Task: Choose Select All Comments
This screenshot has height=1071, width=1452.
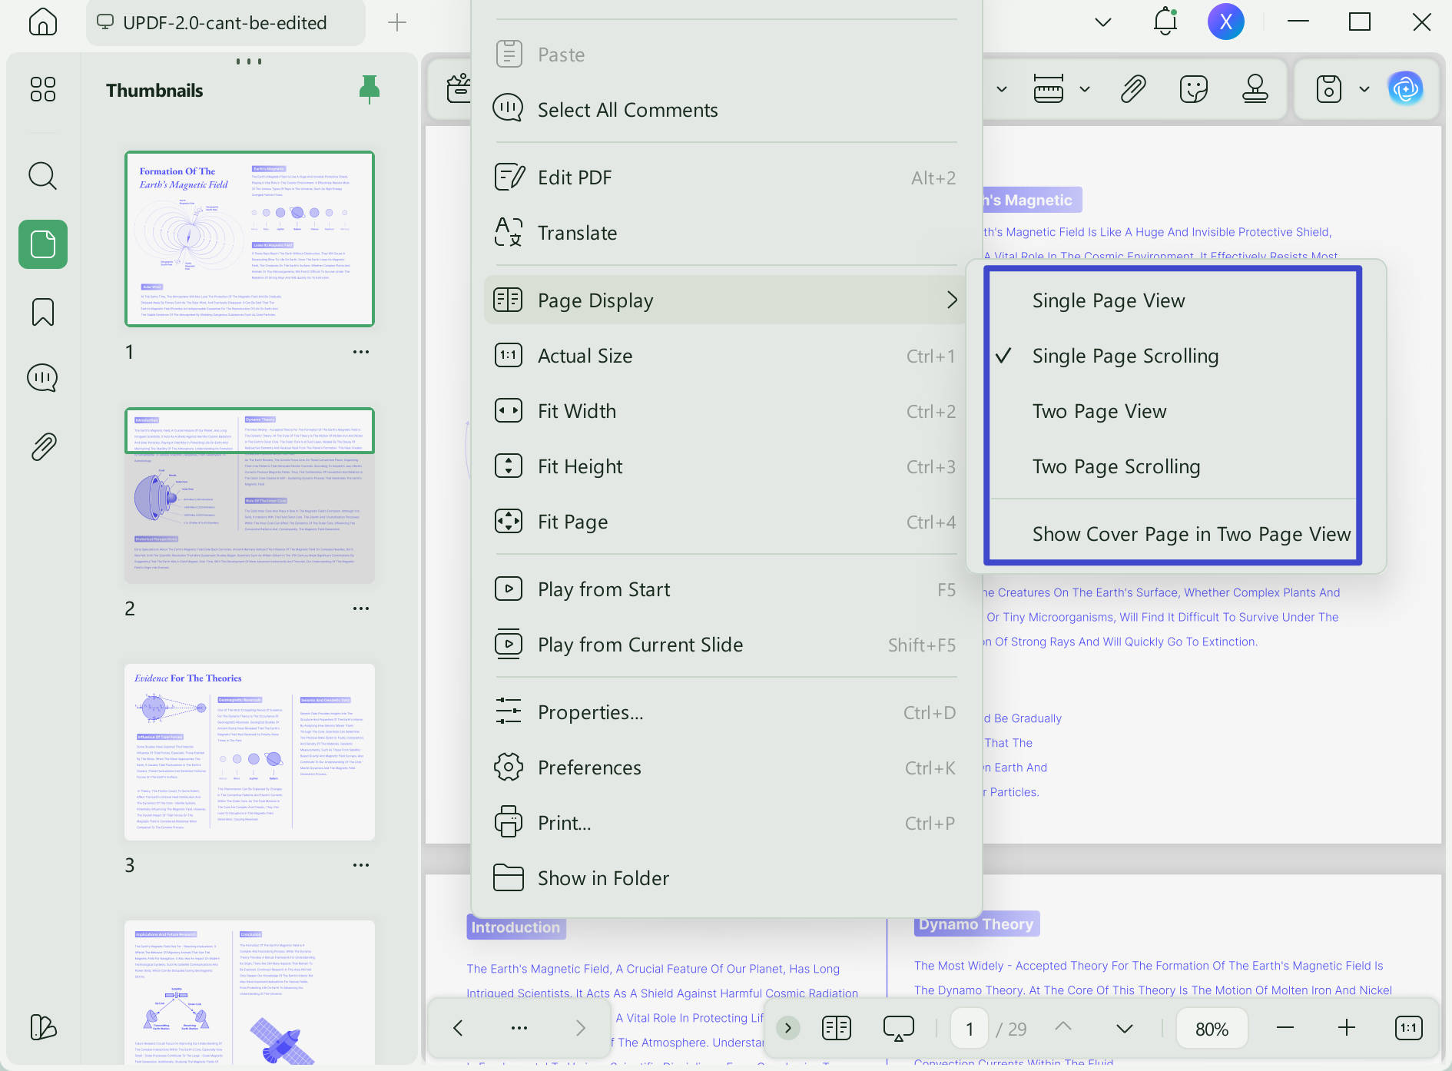Action: [x=726, y=110]
